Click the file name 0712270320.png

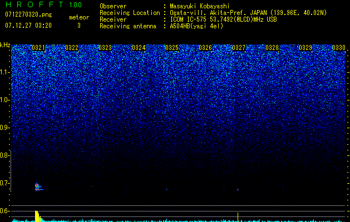point(28,15)
